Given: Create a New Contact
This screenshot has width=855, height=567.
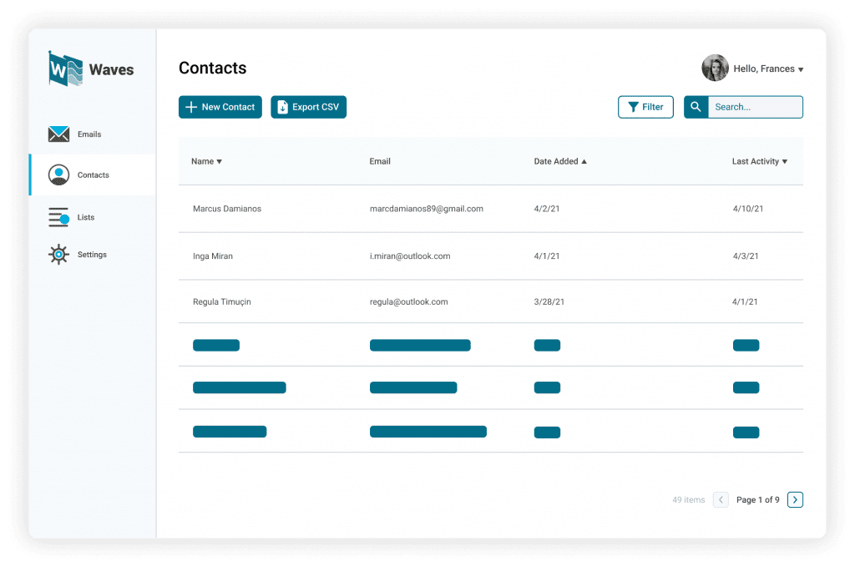Looking at the screenshot, I should tap(220, 107).
